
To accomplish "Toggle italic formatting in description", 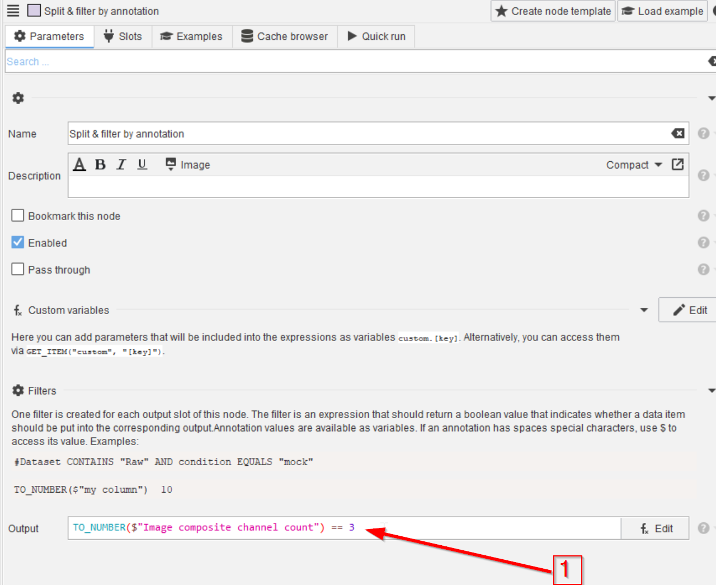I will pyautogui.click(x=121, y=165).
